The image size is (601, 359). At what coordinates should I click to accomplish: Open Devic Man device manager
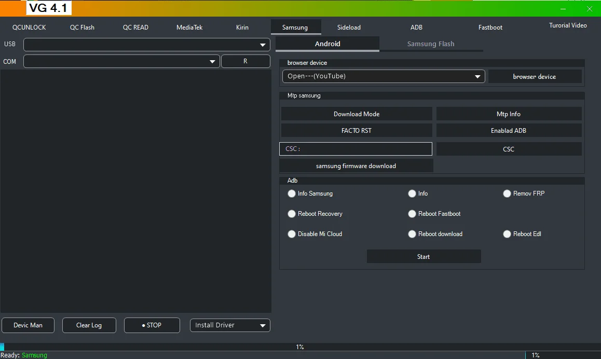click(x=28, y=325)
